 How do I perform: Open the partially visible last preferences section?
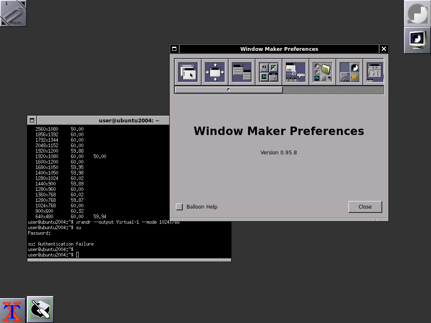[x=374, y=72]
